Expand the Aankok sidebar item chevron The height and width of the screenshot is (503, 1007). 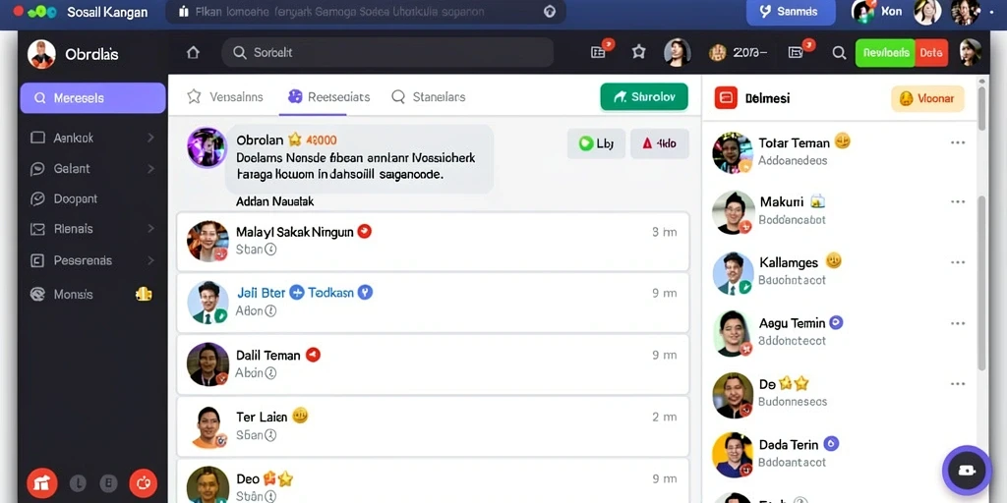pyautogui.click(x=150, y=138)
